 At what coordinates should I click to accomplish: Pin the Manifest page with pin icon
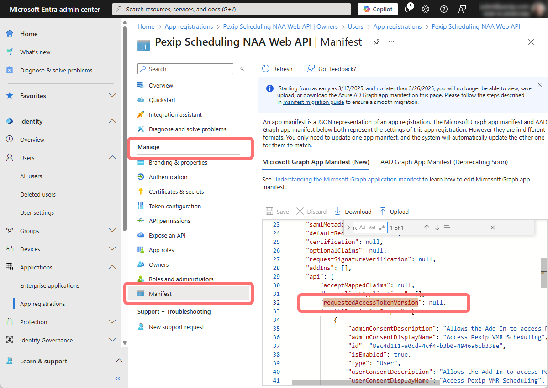click(x=376, y=42)
